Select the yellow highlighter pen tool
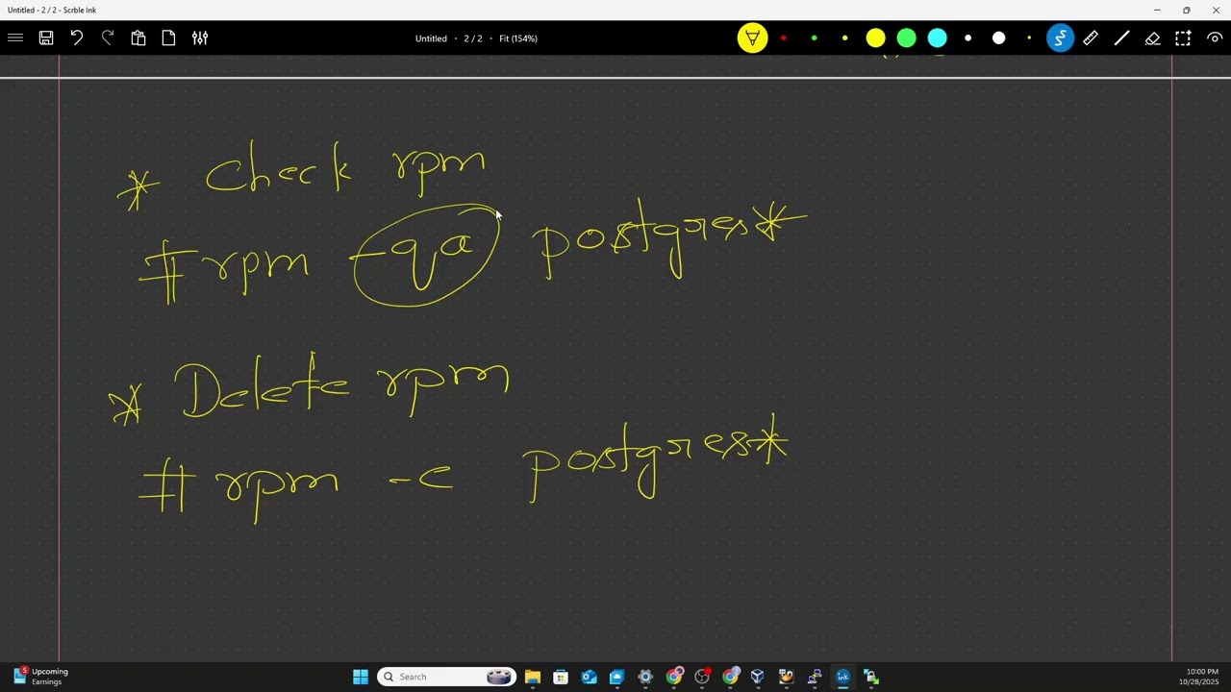The height and width of the screenshot is (692, 1231). click(x=752, y=38)
